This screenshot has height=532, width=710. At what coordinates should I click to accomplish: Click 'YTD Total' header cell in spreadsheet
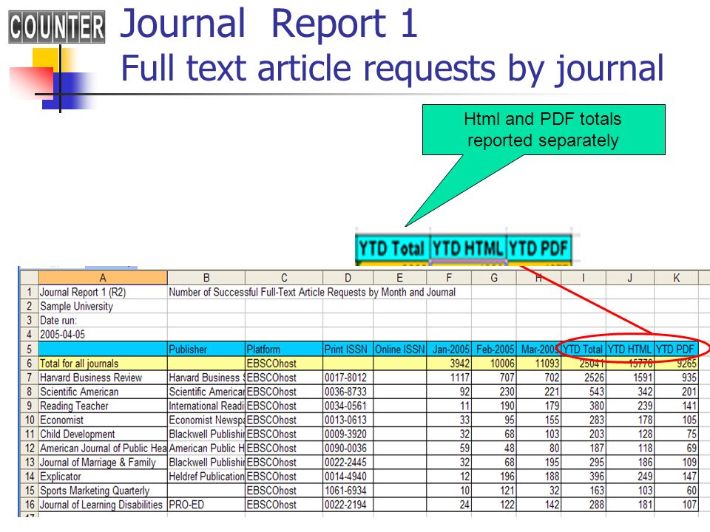coord(584,349)
